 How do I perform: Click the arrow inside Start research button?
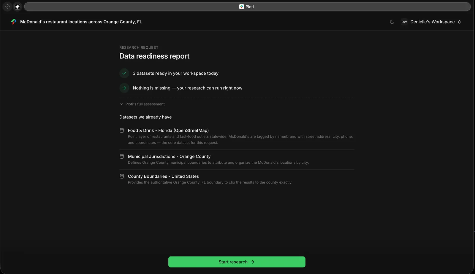tap(252, 262)
